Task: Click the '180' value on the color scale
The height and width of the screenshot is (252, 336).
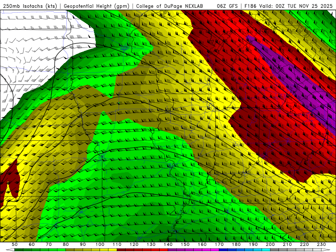Action: pyautogui.click(x=236, y=244)
